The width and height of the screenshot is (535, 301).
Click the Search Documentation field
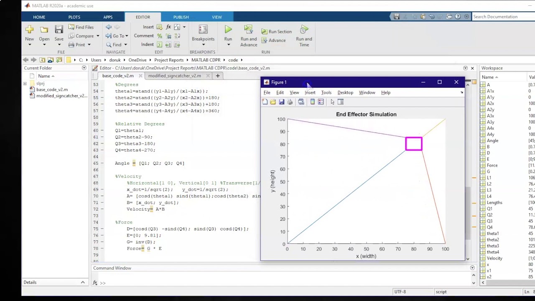[503, 17]
